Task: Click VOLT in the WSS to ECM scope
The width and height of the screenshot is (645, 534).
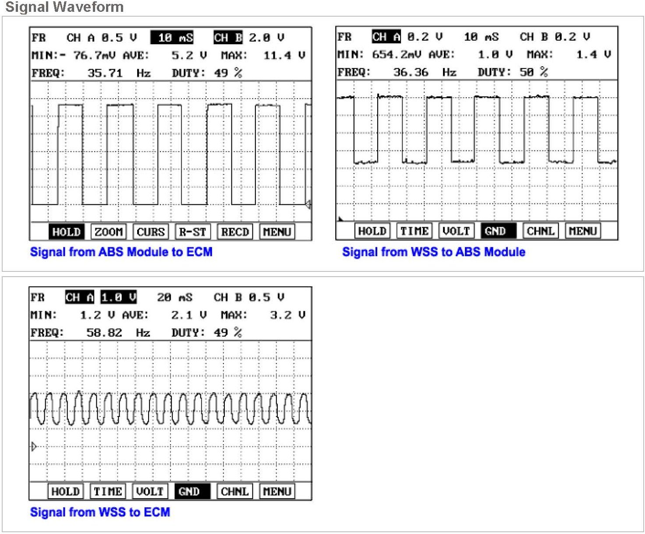Action: coord(149,491)
